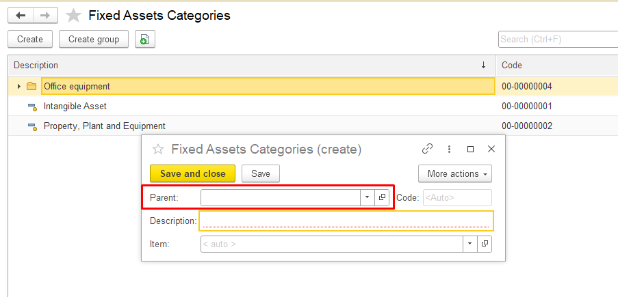The width and height of the screenshot is (618, 297).
Task: Click the open button beside Item field
Action: (x=485, y=244)
